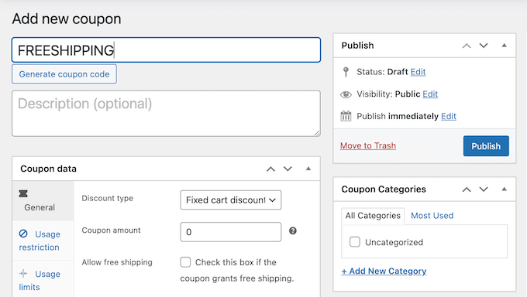Click + Add New Category link
Viewport: 527px width, 297px height.
tap(384, 271)
